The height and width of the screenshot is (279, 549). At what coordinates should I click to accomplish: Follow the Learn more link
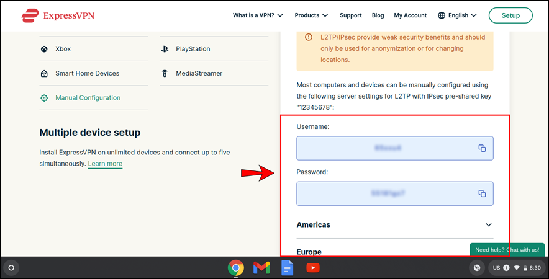click(105, 164)
